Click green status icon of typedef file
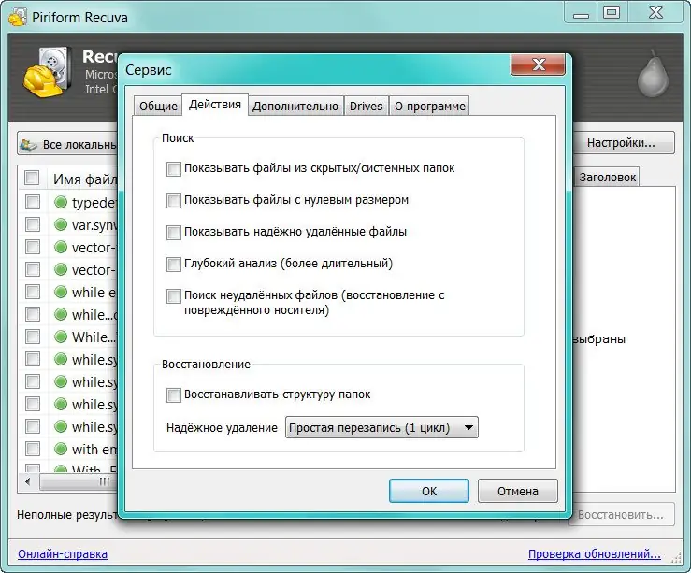691x573 pixels. [61, 202]
